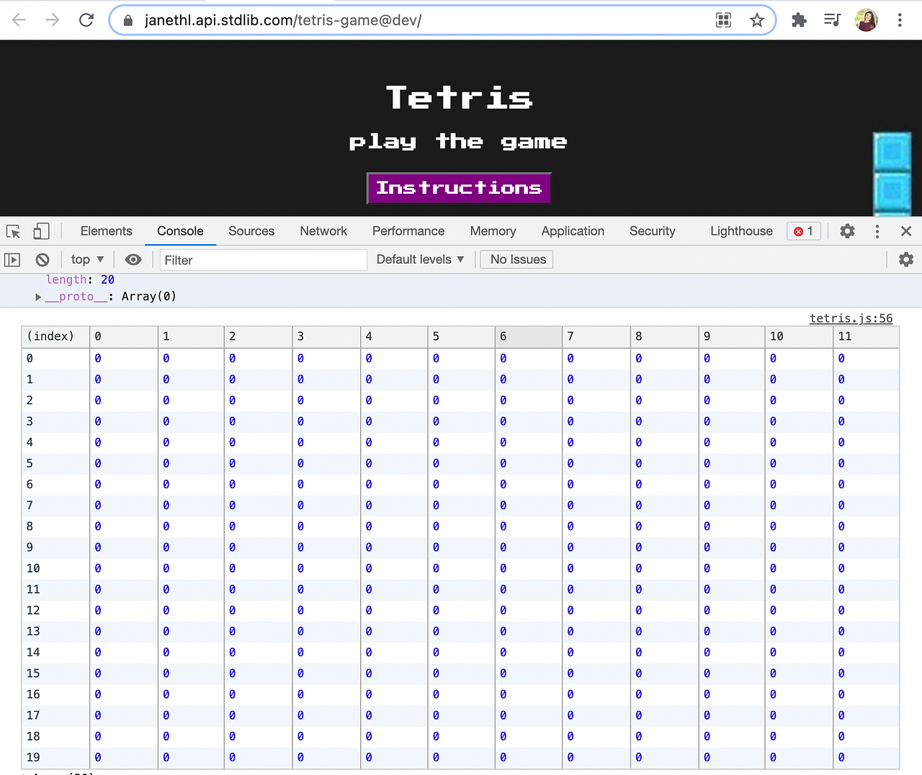922x775 pixels.
Task: Open the error count badge
Action: [803, 231]
